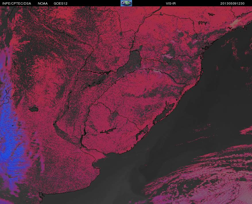This screenshot has width=252, height=204.
Task: Click the NOAA label in the header
Action: click(42, 3)
